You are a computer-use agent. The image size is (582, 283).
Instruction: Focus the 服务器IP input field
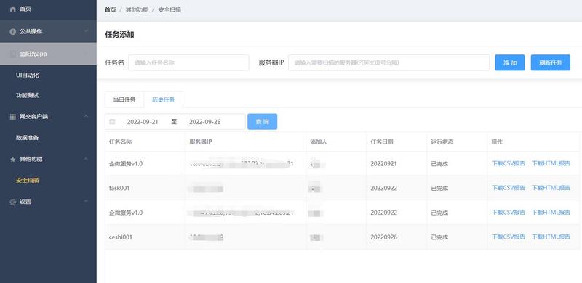389,62
